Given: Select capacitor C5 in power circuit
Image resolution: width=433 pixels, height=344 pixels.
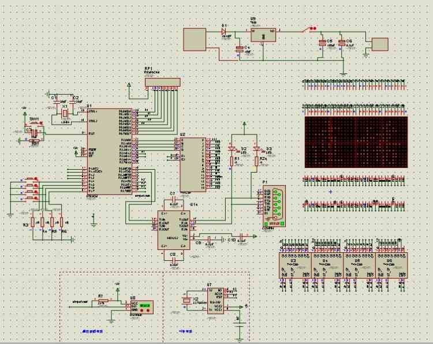Looking at the screenshot, I should pos(322,43).
